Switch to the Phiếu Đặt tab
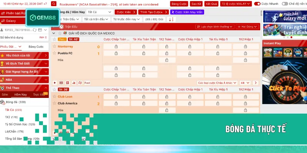Screen dimensions: 307x153 click(x=11, y=47)
